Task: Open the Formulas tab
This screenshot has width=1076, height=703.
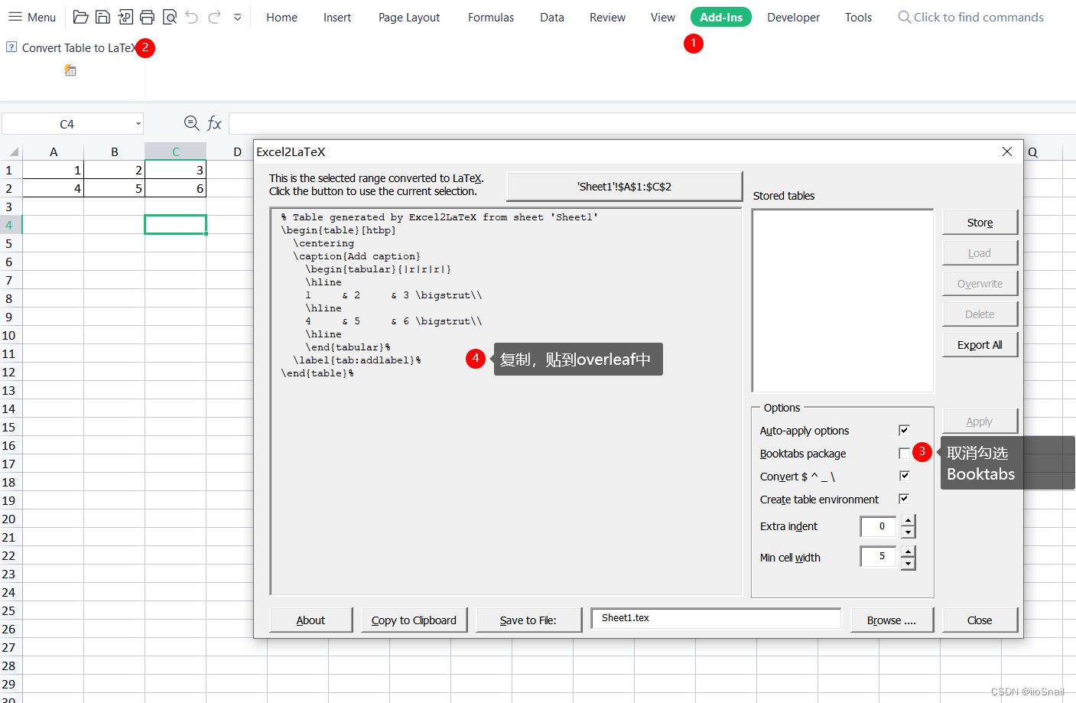Action: [x=491, y=17]
